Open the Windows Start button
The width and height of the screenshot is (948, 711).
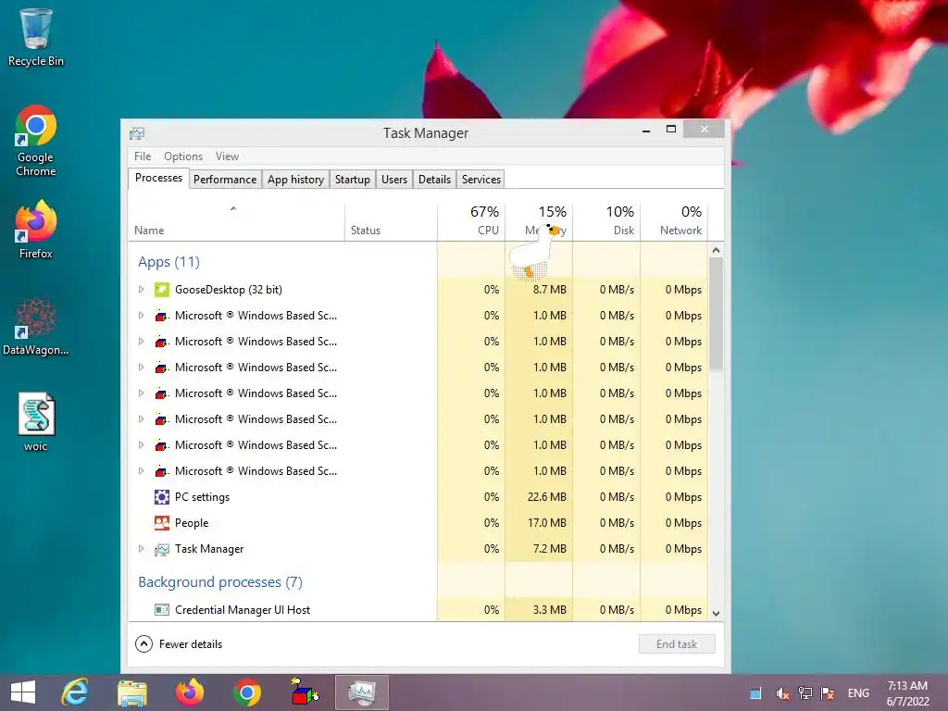23,692
